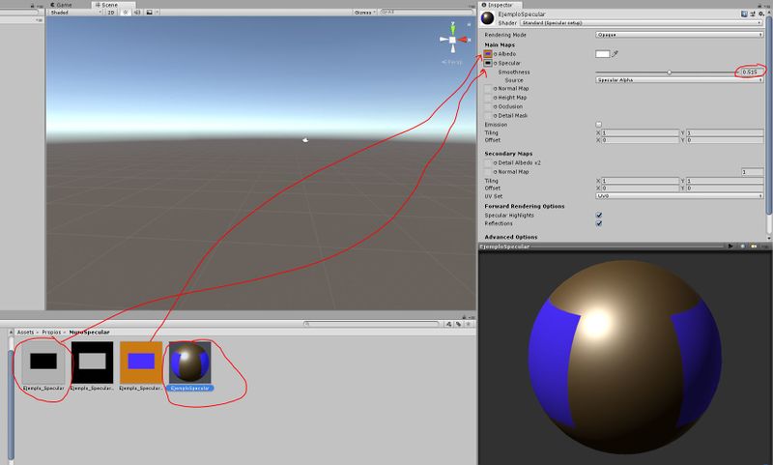Click the Smoothness slider handle
Screen dimensions: 773x465
tap(669, 73)
